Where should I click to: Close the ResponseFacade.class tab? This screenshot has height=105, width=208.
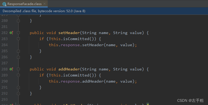pyautogui.click(x=45, y=4)
